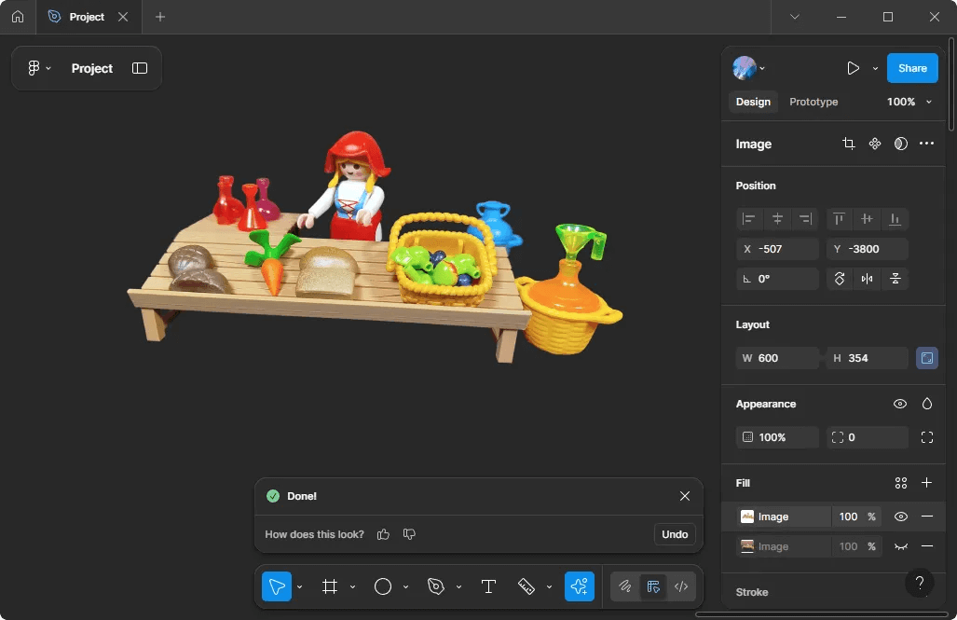Rotate the image 90 degrees

coord(840,279)
